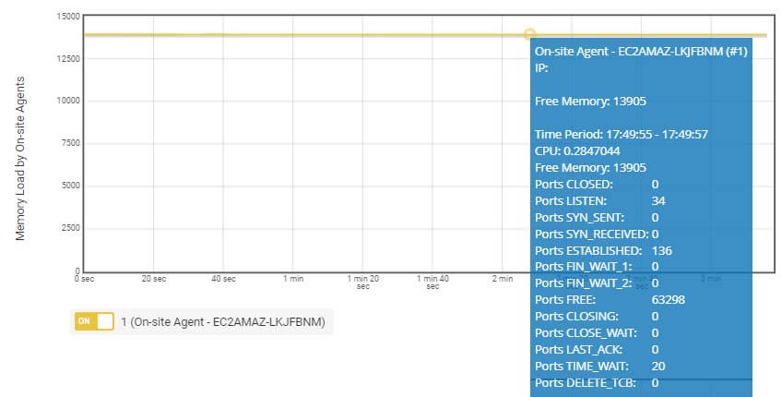
Task: Click the x-axis label "0 sec"
Action: click(x=84, y=279)
